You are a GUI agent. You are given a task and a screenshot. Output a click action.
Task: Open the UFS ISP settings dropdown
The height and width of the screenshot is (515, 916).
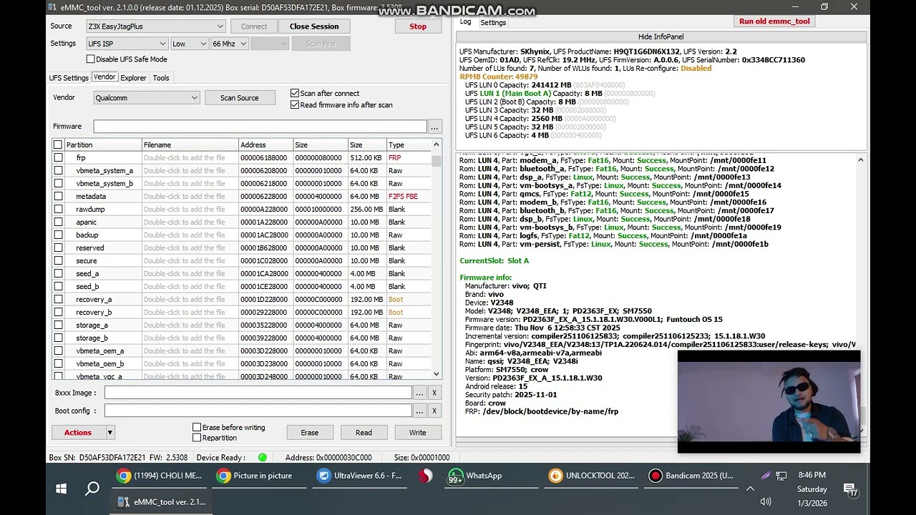[x=127, y=44]
